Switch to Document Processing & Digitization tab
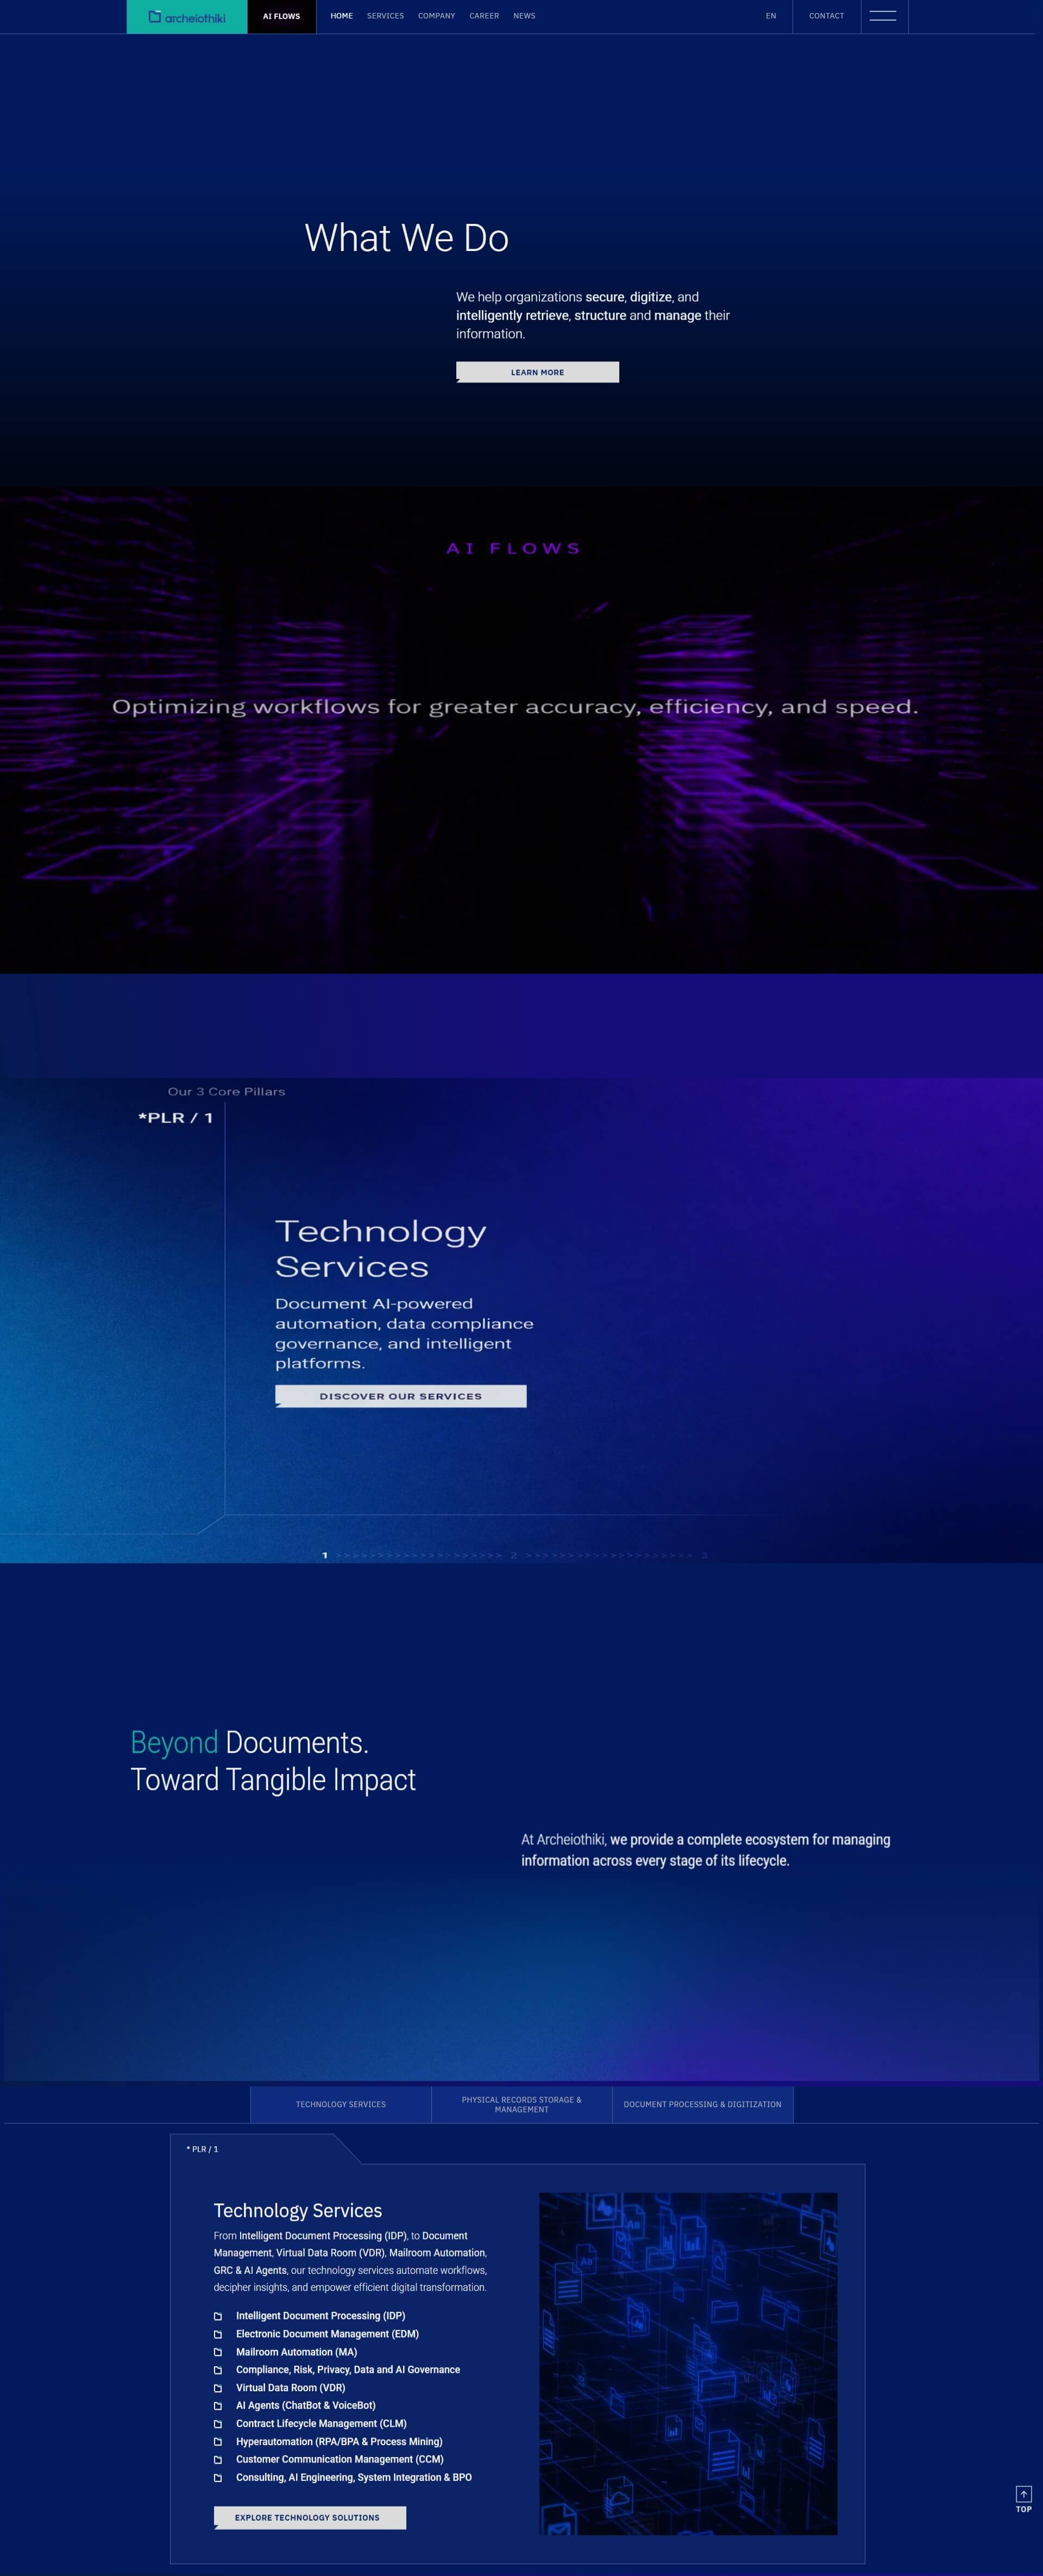The height and width of the screenshot is (2576, 1043). (702, 2104)
